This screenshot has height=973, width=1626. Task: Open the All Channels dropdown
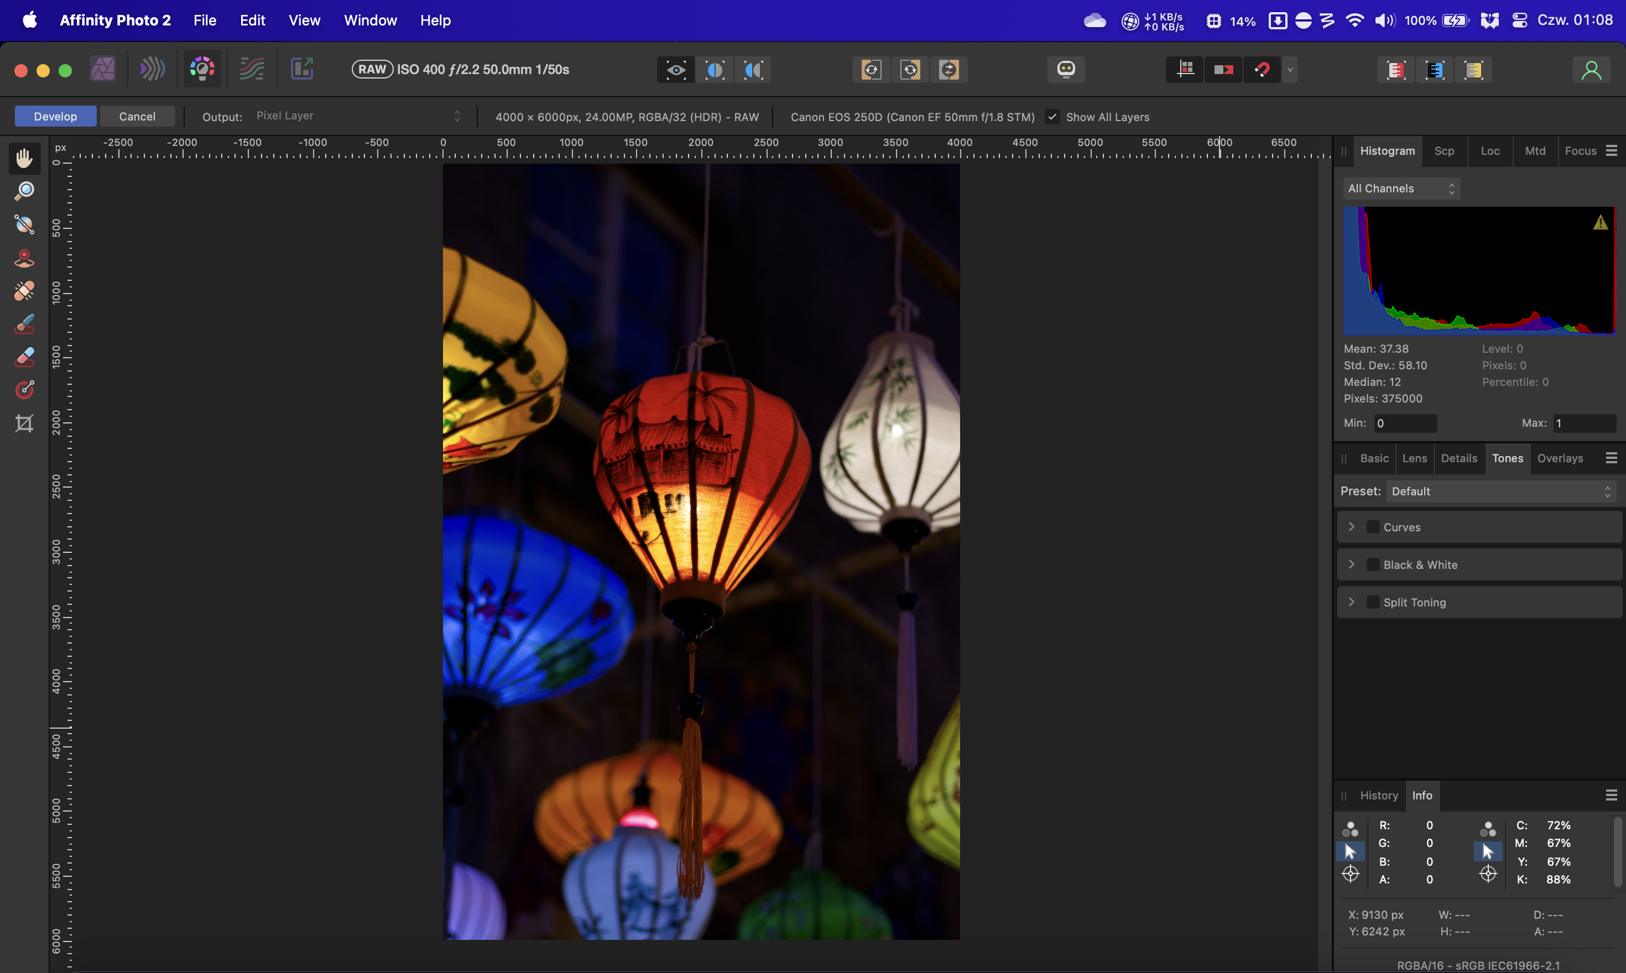(1401, 189)
